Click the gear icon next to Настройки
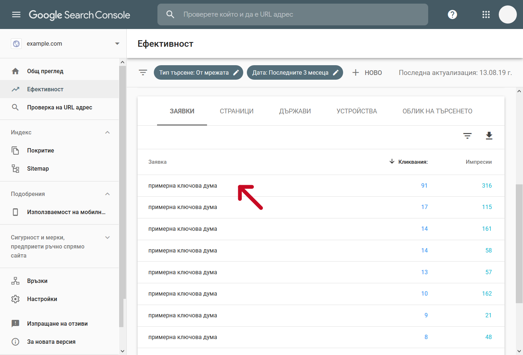Image resolution: width=523 pixels, height=355 pixels. (x=15, y=299)
